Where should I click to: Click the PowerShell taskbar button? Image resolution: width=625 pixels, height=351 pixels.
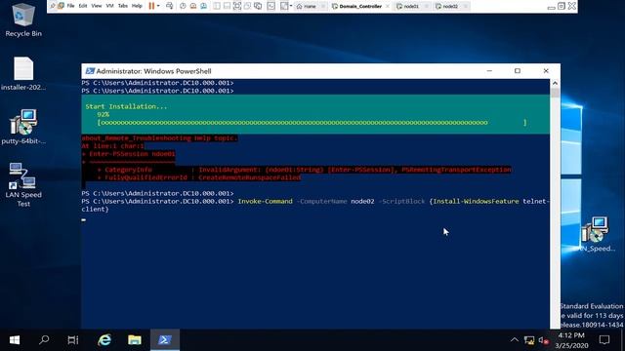click(165, 340)
